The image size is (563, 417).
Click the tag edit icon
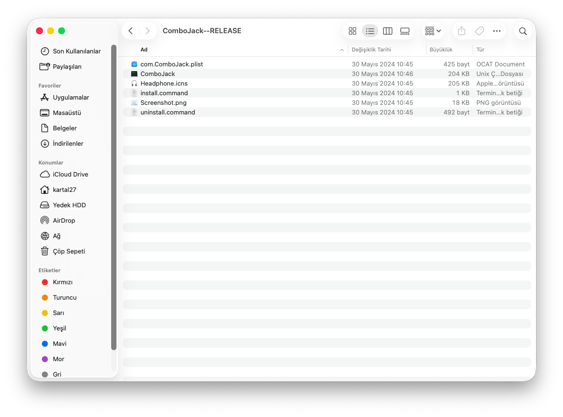(x=479, y=31)
